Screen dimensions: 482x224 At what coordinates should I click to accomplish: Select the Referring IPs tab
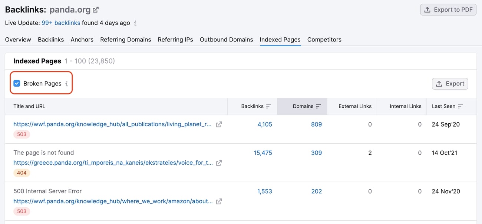pos(175,40)
